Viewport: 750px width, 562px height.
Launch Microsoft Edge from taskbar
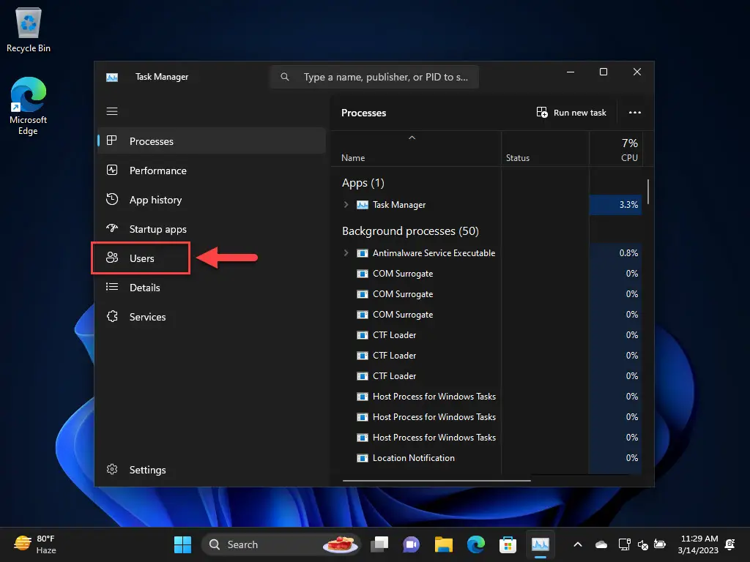pyautogui.click(x=476, y=544)
